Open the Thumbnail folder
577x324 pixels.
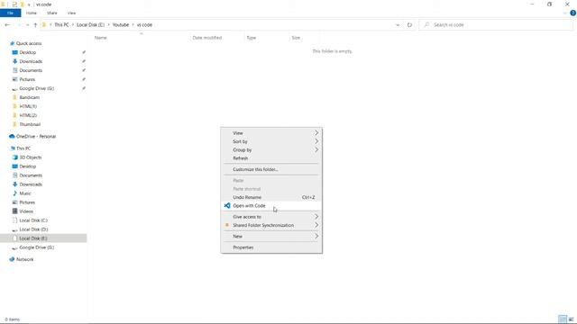tap(30, 124)
